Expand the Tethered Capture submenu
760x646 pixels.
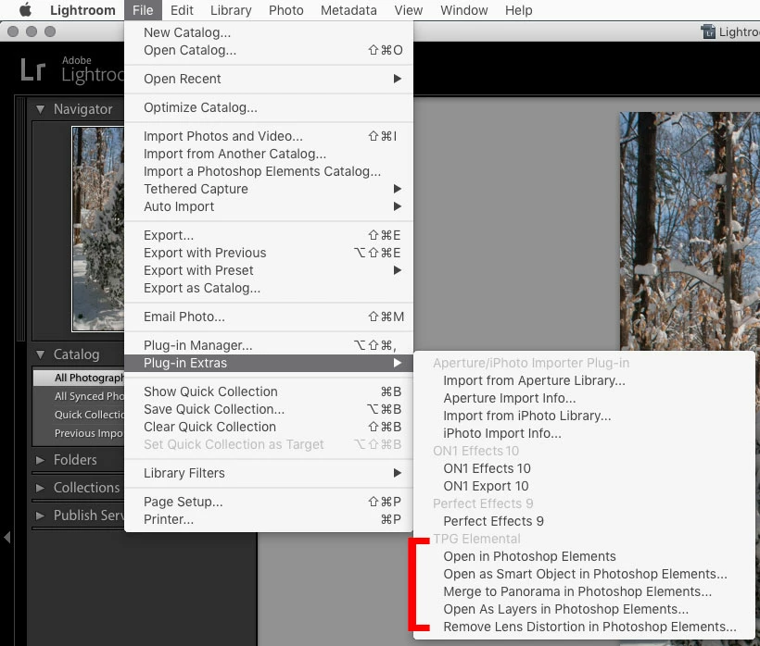269,189
